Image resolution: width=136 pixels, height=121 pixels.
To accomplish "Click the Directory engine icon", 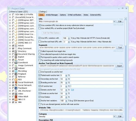I will pyautogui.click(x=16, y=51).
